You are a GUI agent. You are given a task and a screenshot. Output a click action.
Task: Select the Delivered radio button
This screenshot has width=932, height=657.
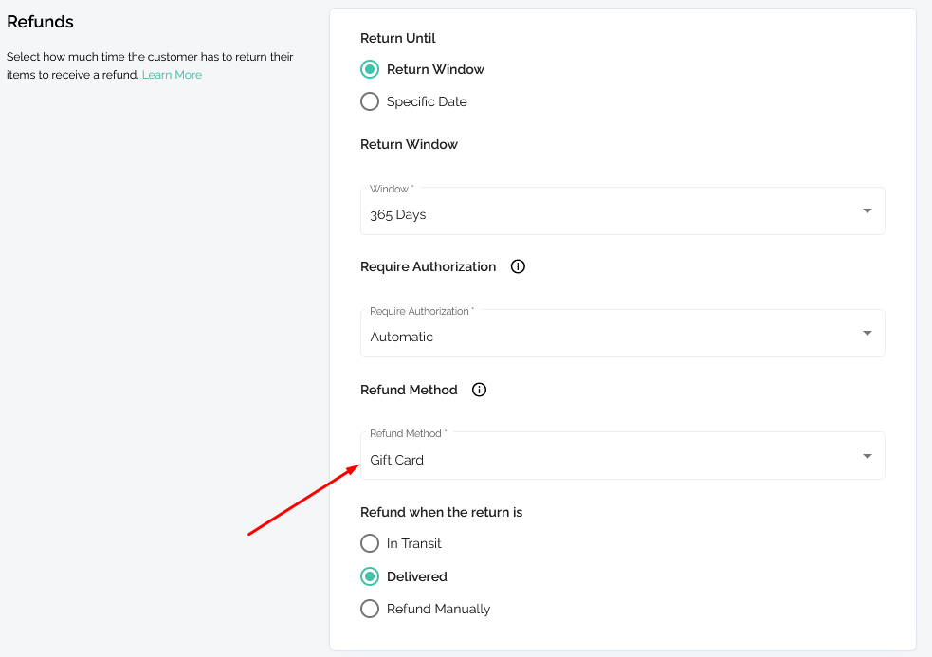tap(370, 576)
